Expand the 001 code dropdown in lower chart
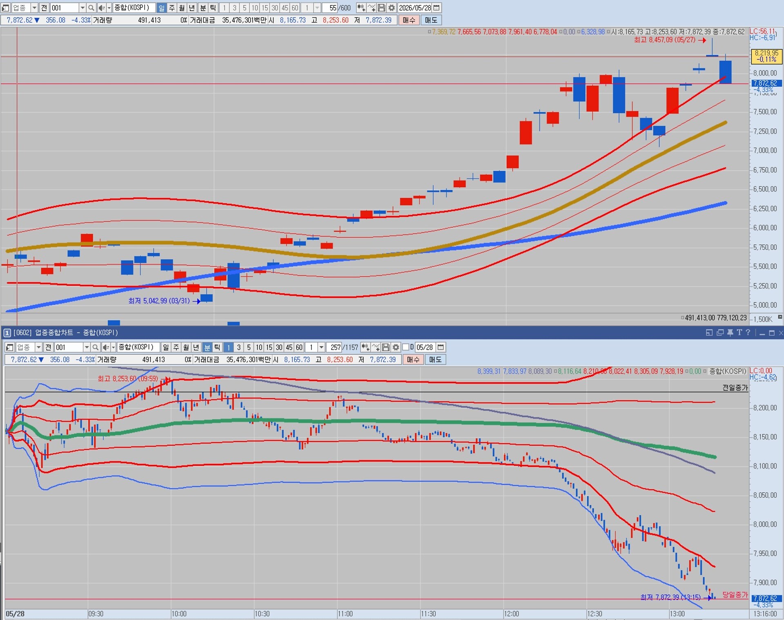784x620 pixels. [87, 347]
